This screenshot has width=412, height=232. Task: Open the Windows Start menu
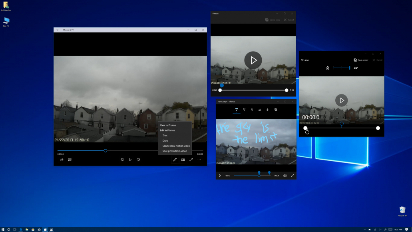coord(3,230)
